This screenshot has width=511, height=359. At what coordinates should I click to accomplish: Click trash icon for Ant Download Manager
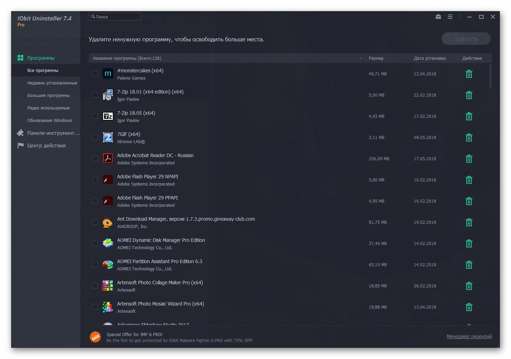pos(469,222)
